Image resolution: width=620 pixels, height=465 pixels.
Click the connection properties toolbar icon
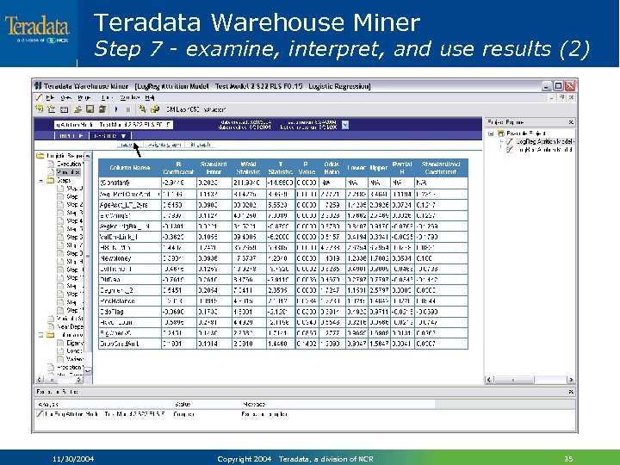pyautogui.click(x=142, y=109)
